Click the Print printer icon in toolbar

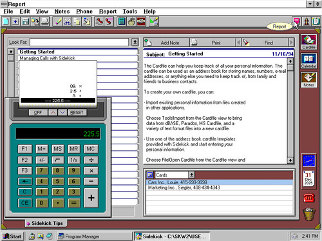pyautogui.click(x=45, y=21)
